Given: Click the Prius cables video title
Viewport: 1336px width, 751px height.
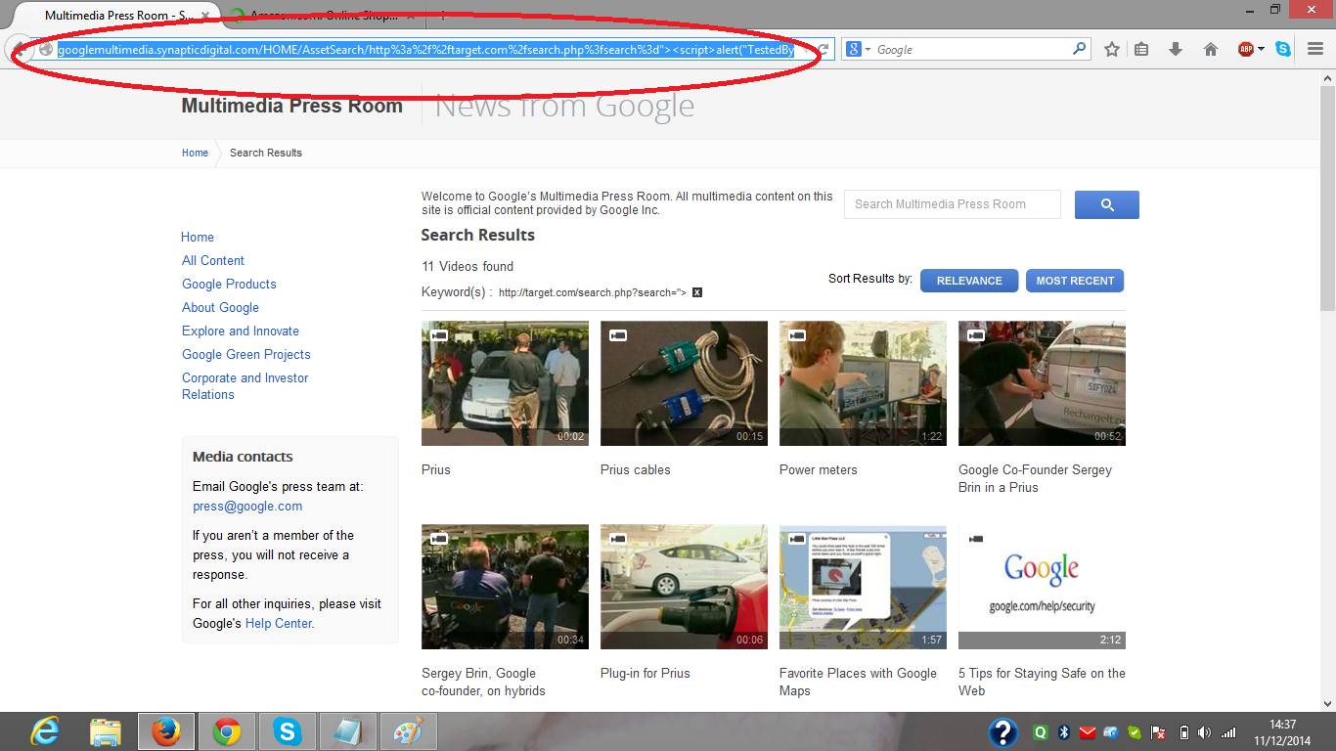Looking at the screenshot, I should pos(636,469).
